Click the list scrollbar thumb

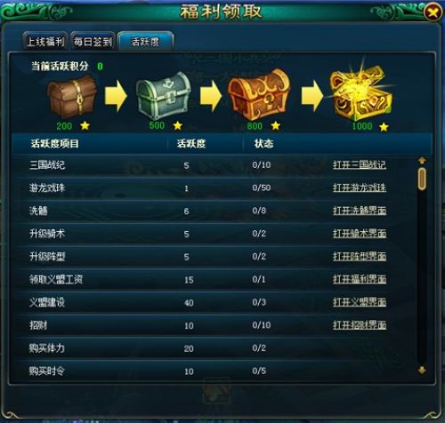click(422, 179)
